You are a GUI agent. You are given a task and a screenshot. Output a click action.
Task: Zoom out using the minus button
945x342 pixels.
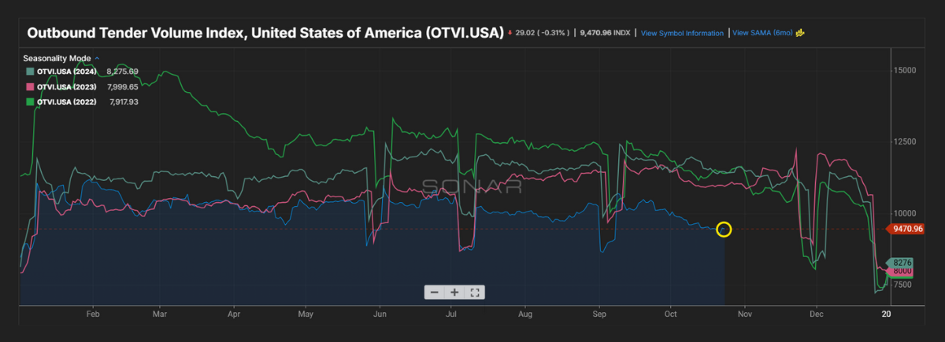435,292
